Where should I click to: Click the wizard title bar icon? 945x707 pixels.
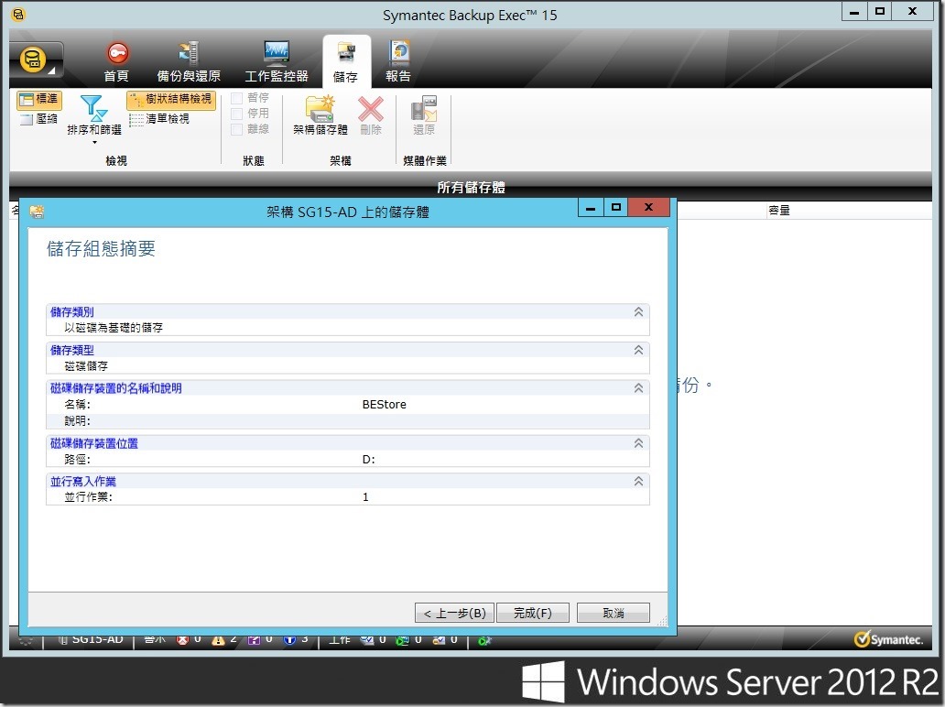(x=37, y=211)
